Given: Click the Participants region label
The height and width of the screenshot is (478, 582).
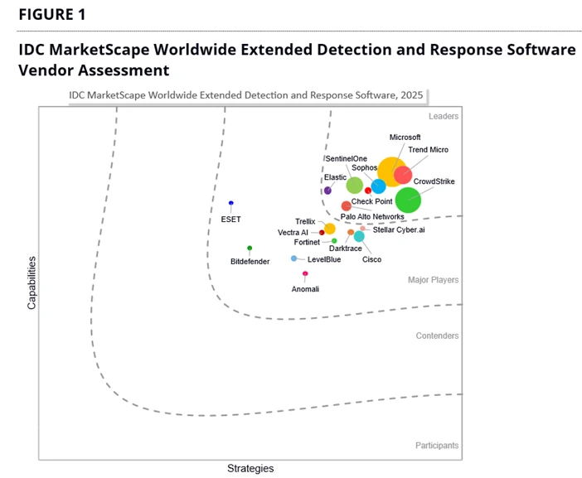Looking at the screenshot, I should (436, 446).
